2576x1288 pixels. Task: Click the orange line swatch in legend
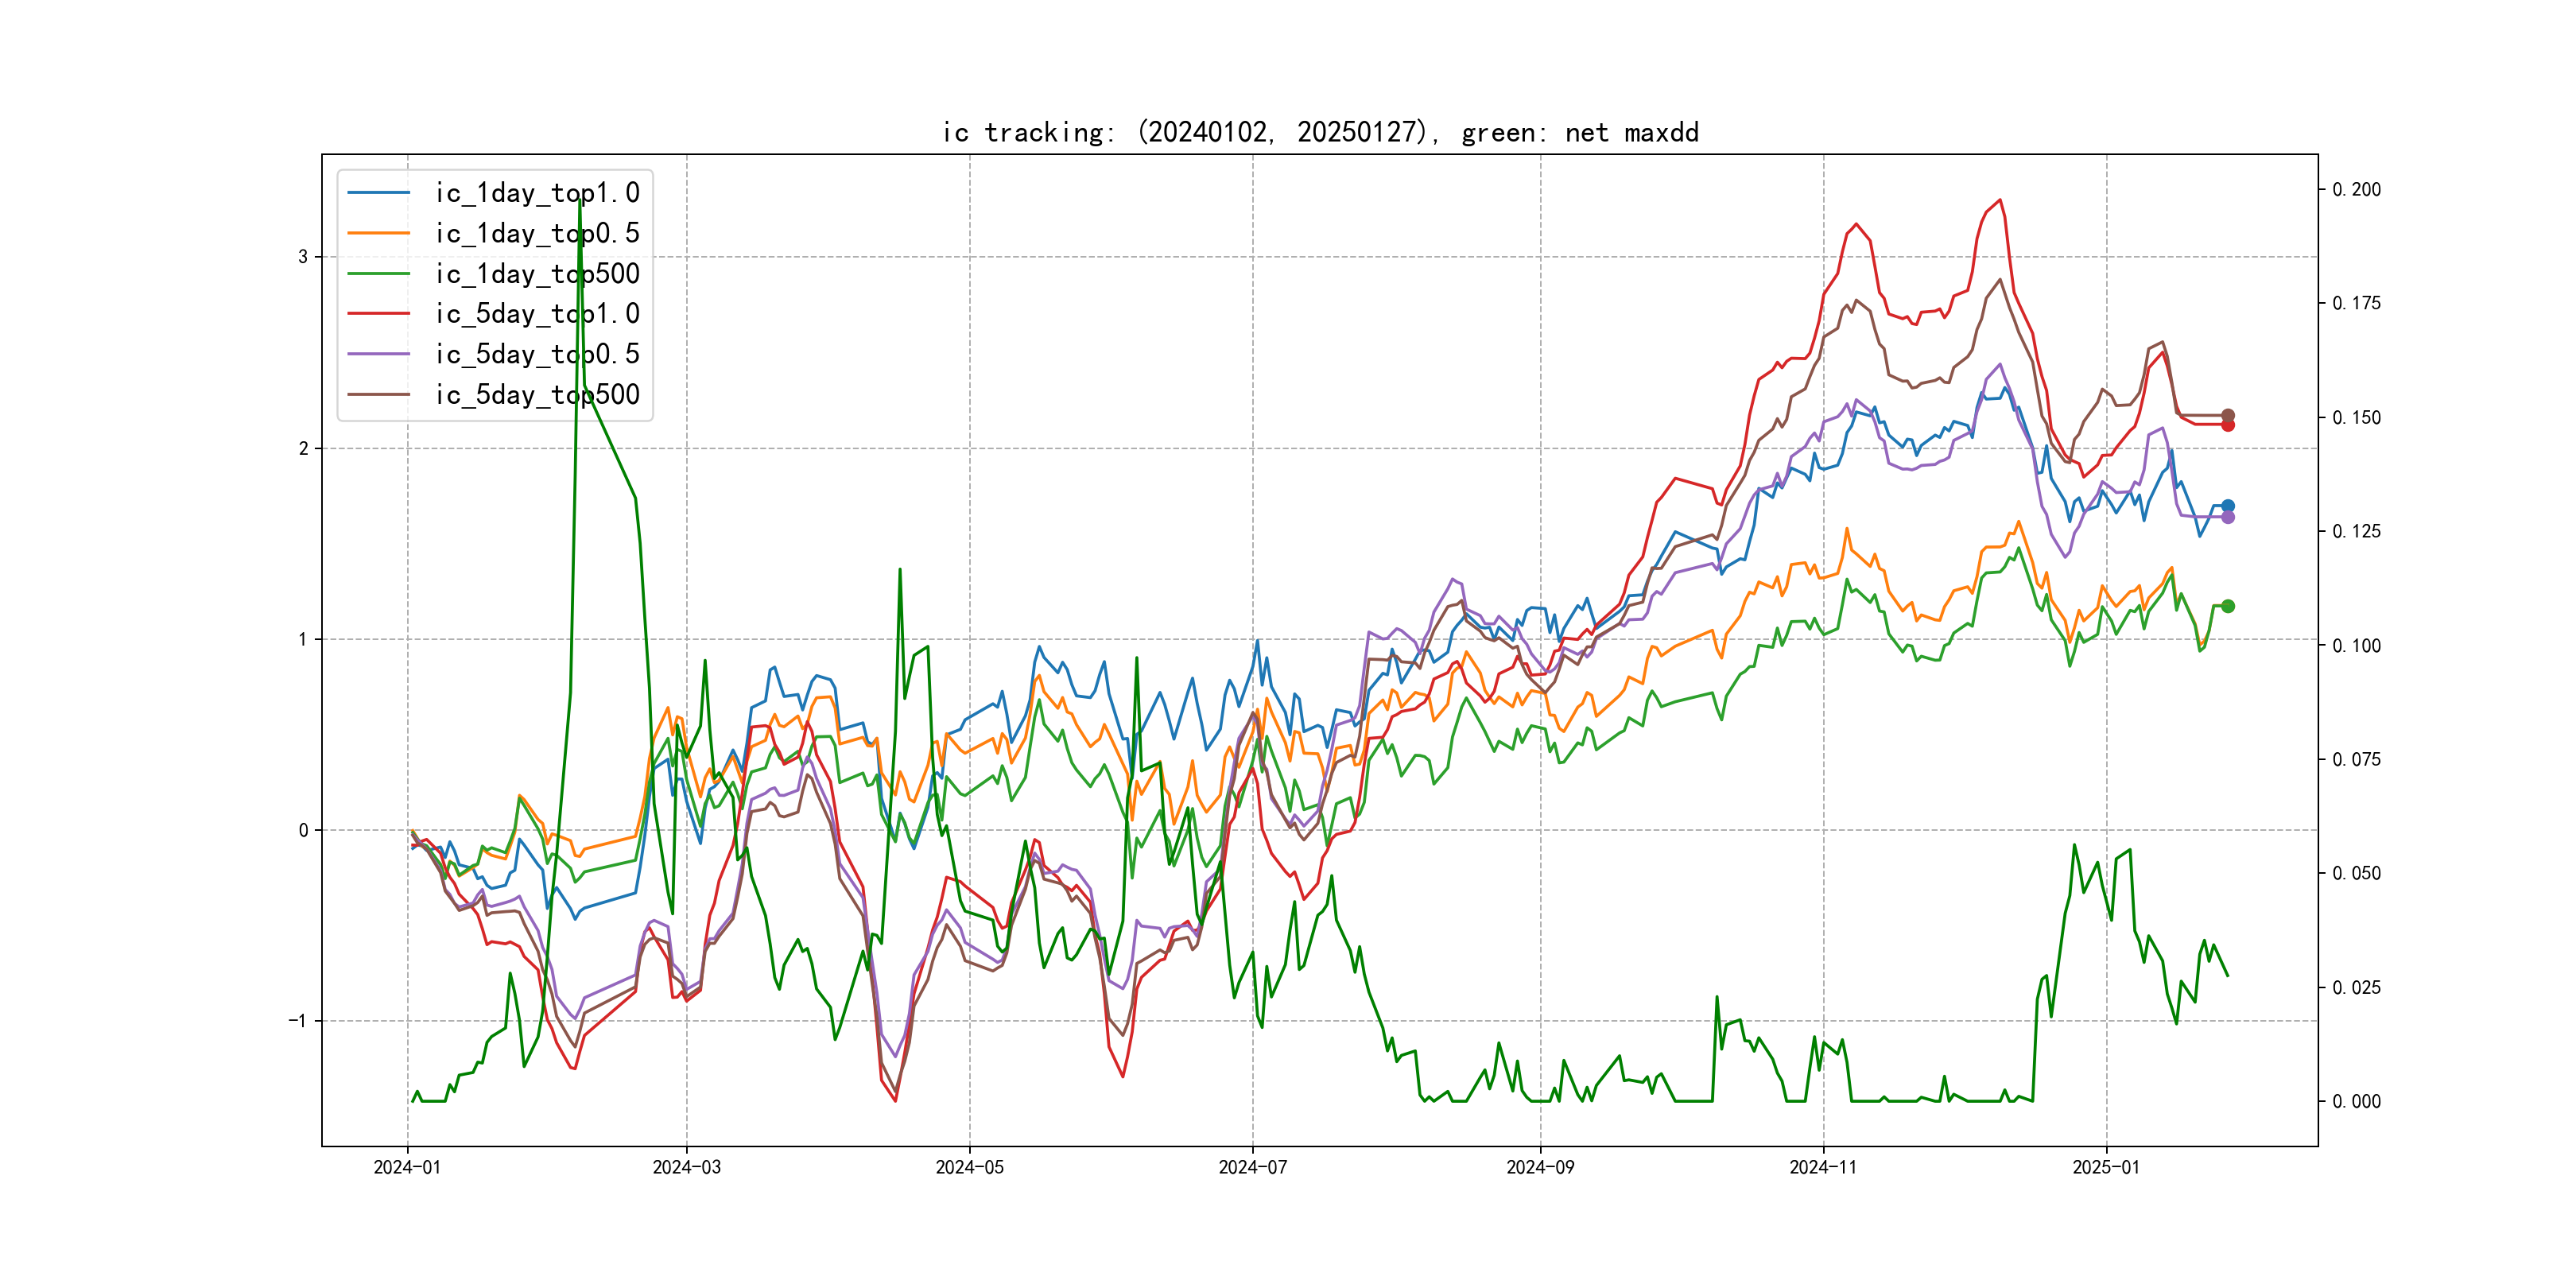tap(378, 233)
